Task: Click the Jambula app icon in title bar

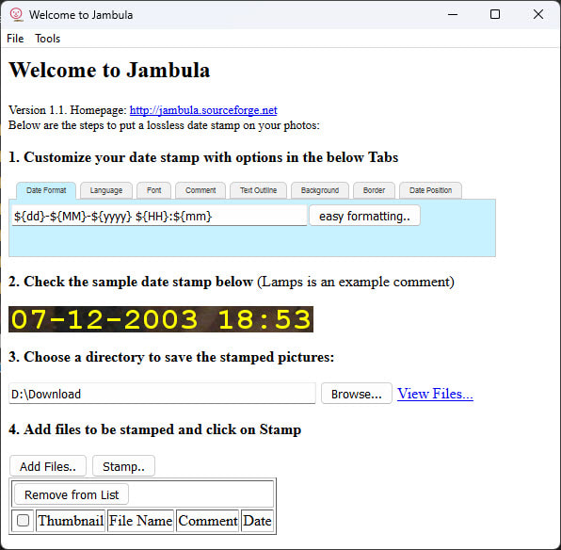Action: [16, 15]
